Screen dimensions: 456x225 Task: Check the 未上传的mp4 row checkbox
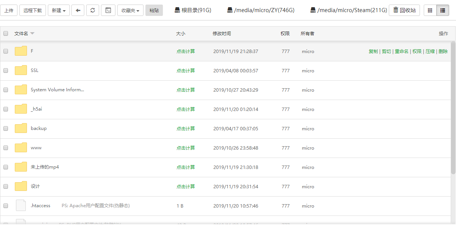pyautogui.click(x=6, y=167)
